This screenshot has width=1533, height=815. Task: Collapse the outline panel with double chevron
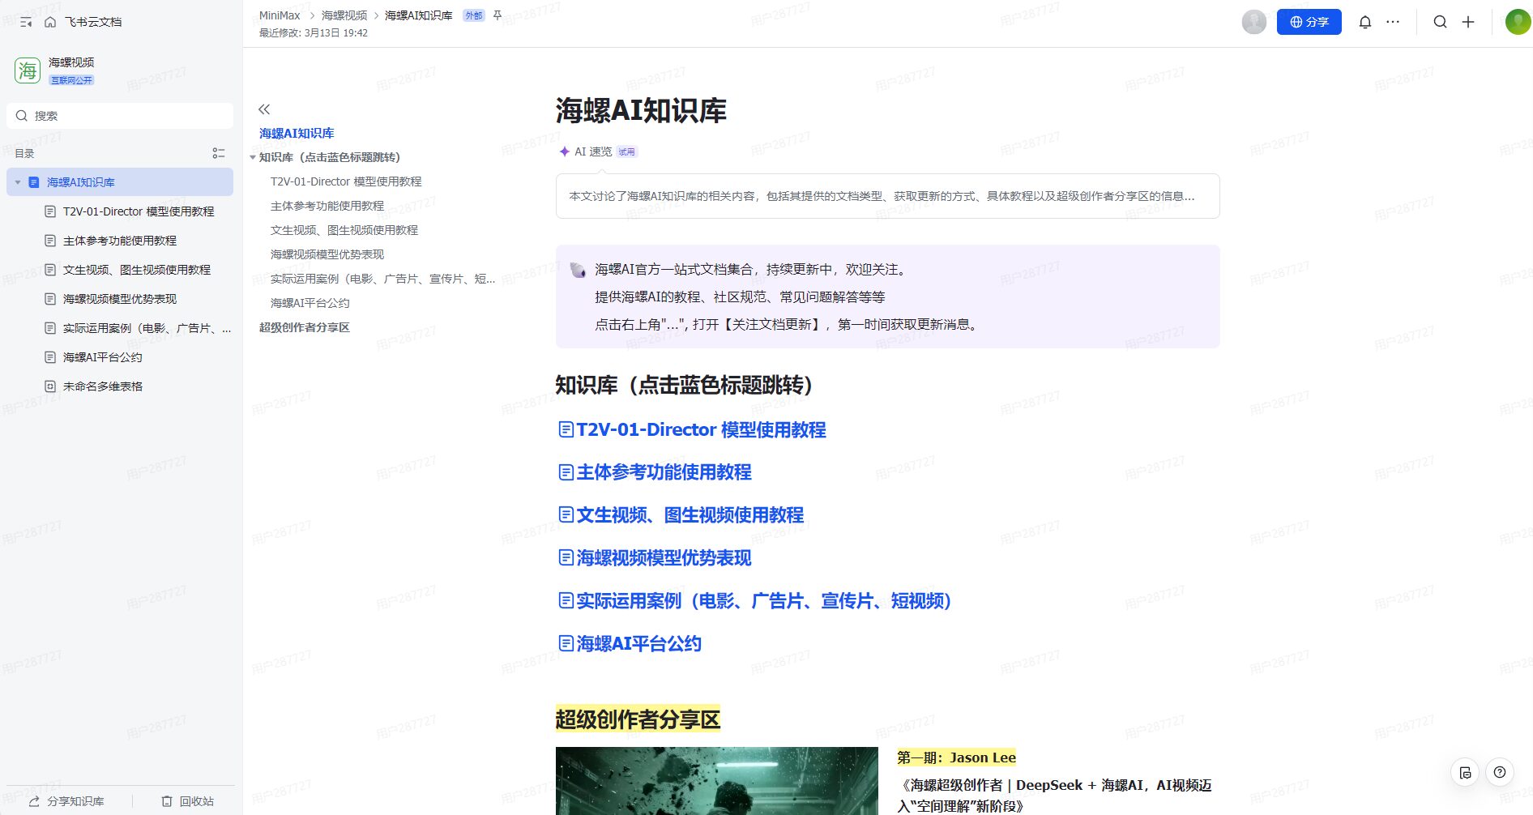coord(264,109)
